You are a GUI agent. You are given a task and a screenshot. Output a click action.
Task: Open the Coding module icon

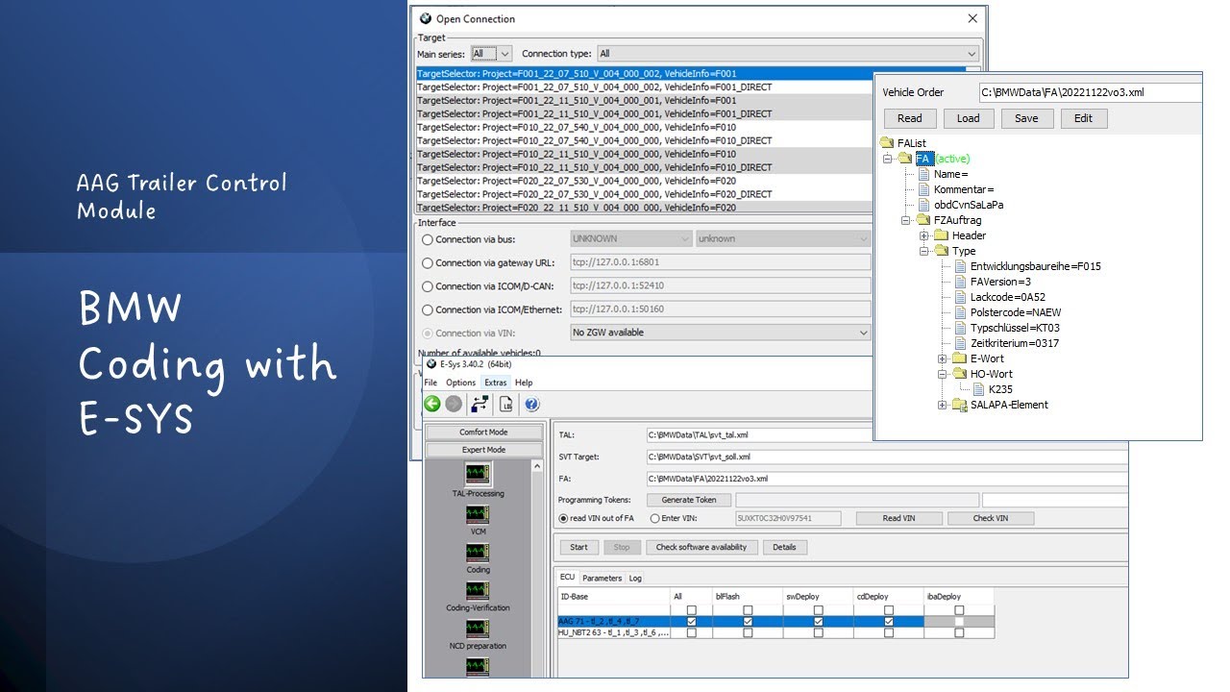[478, 553]
